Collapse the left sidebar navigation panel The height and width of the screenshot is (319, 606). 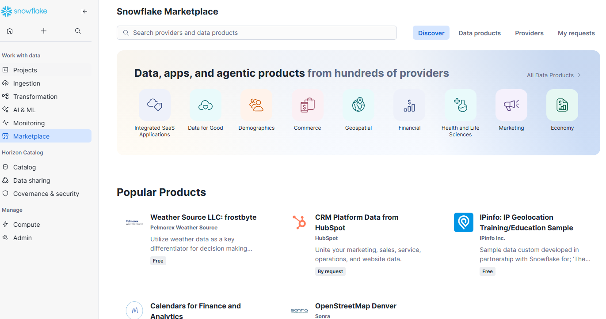tap(84, 11)
